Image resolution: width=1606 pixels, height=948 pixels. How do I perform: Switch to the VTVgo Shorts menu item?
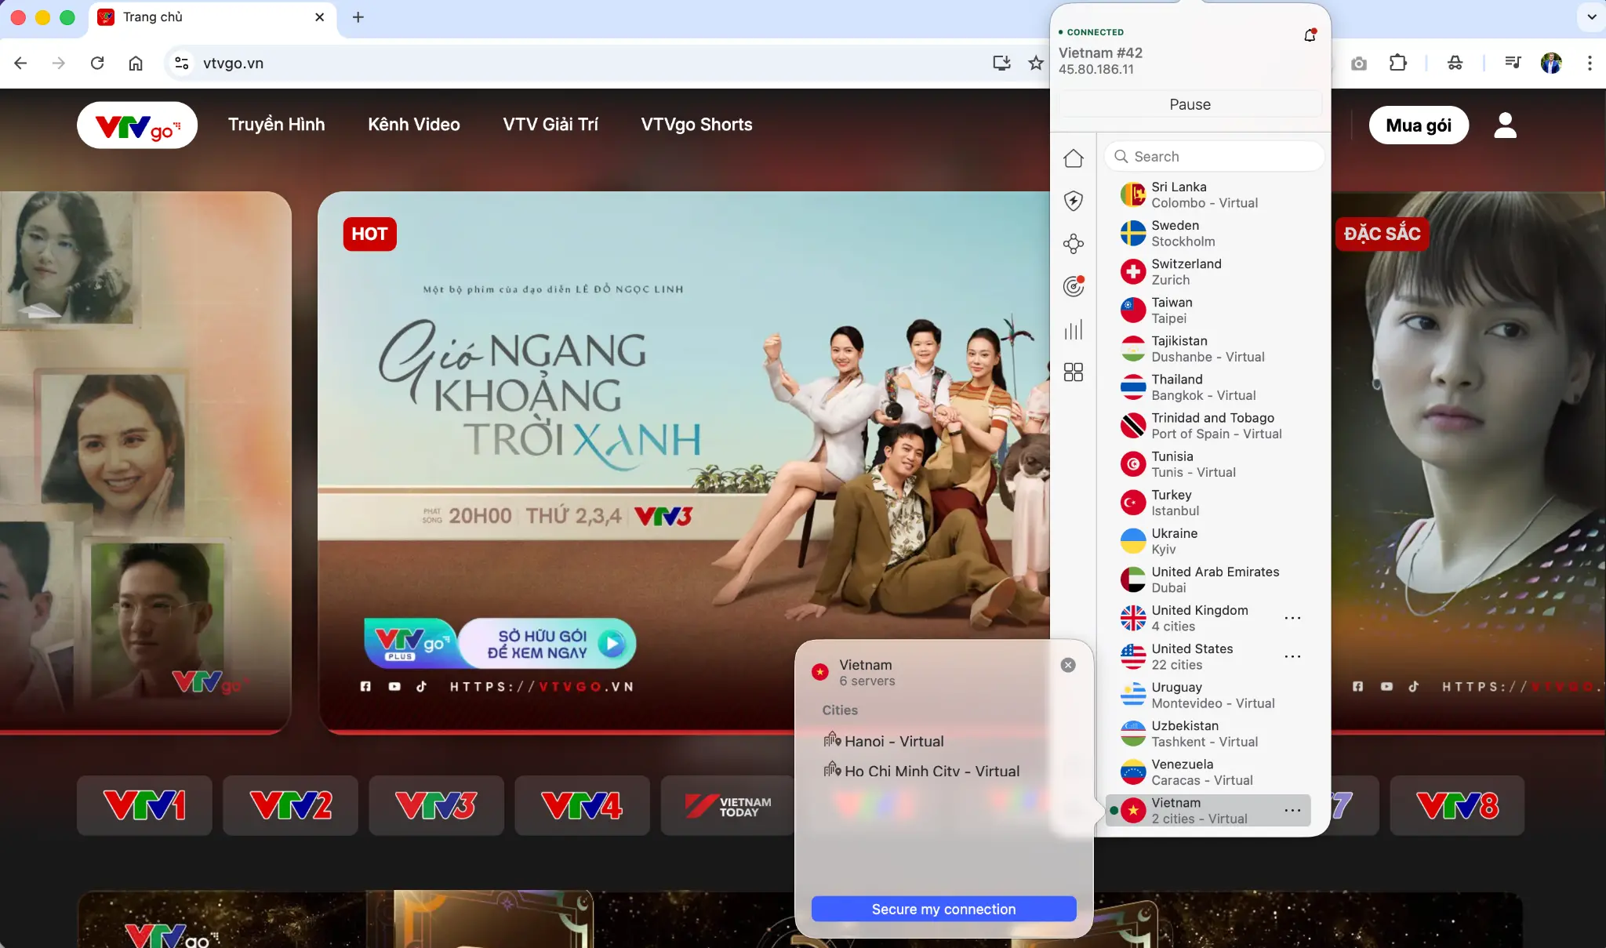(696, 124)
